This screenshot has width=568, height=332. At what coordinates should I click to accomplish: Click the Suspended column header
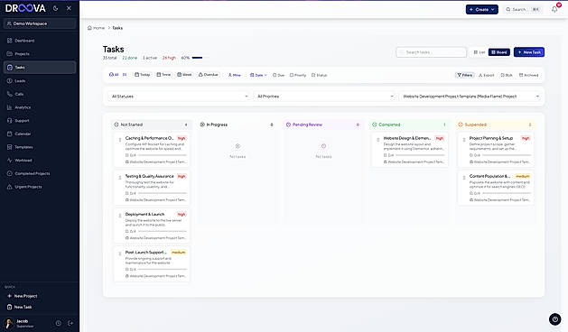(x=495, y=124)
